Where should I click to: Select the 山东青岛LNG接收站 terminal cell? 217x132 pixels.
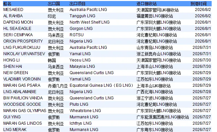tap(155, 48)
